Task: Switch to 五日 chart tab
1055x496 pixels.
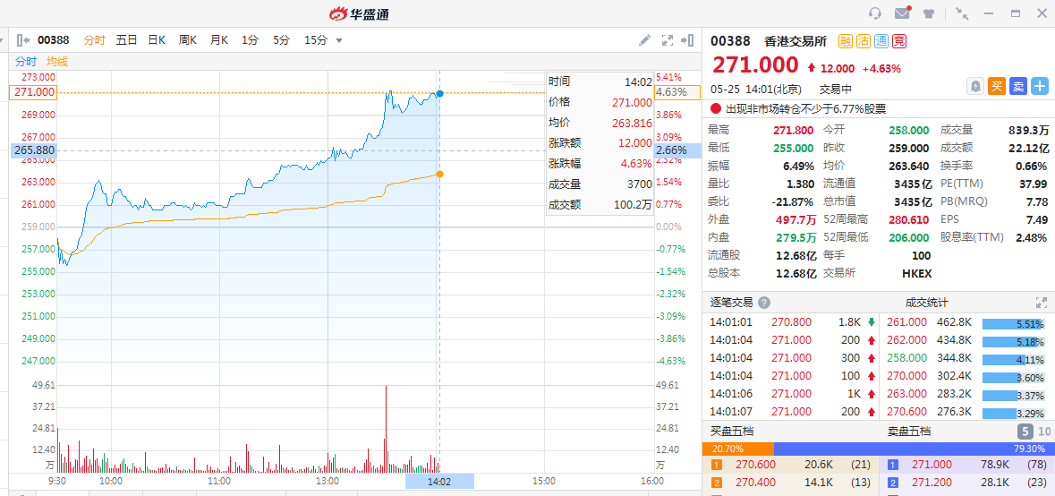Action: point(126,40)
